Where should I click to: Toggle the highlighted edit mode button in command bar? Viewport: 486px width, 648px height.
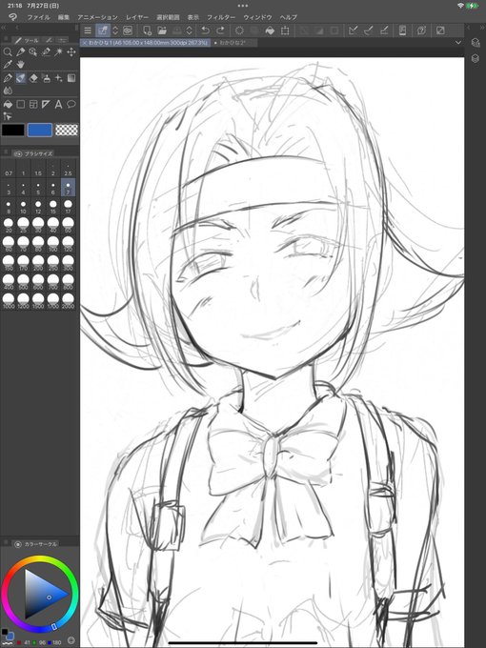tap(103, 30)
